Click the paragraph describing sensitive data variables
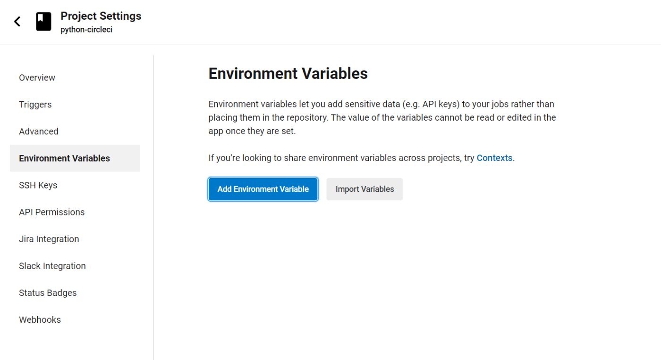Screen dimensions: 661x360 coord(382,117)
